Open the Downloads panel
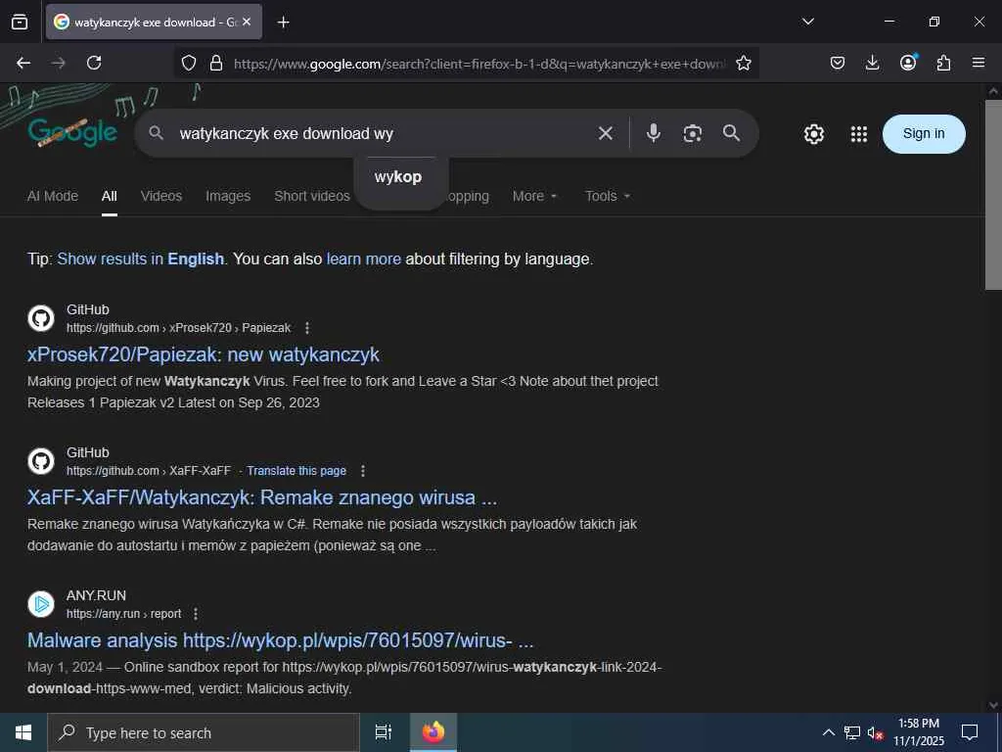Image resolution: width=1002 pixels, height=752 pixels. tap(872, 63)
